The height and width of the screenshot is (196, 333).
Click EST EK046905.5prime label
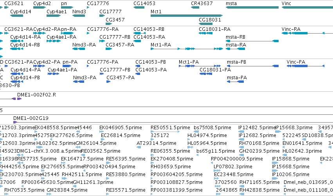click(x=121, y=128)
